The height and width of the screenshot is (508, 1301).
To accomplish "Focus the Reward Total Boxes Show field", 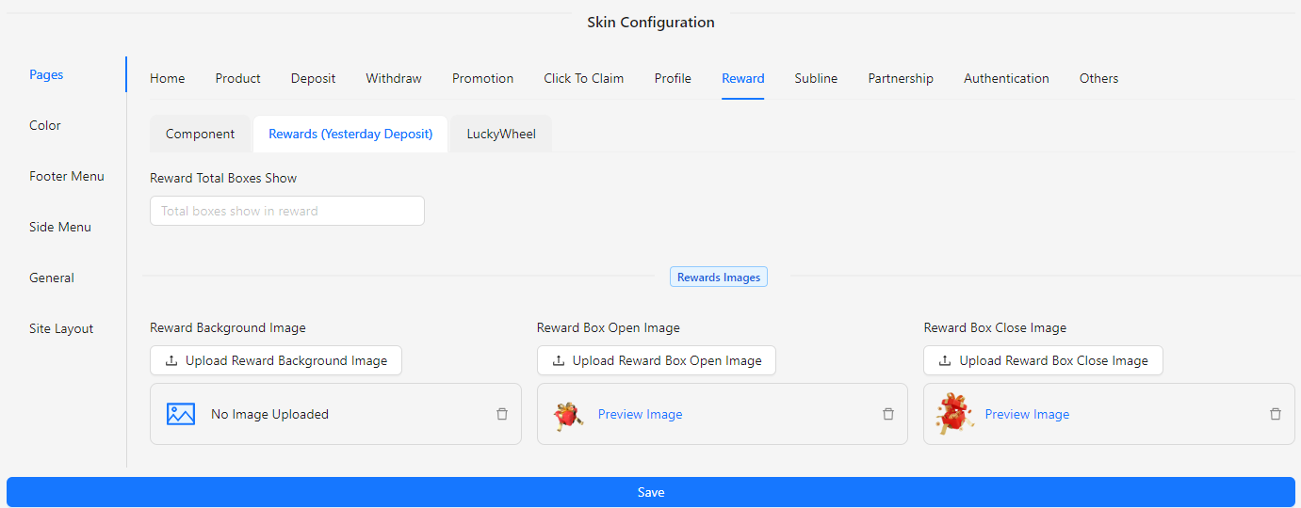I will pyautogui.click(x=287, y=211).
